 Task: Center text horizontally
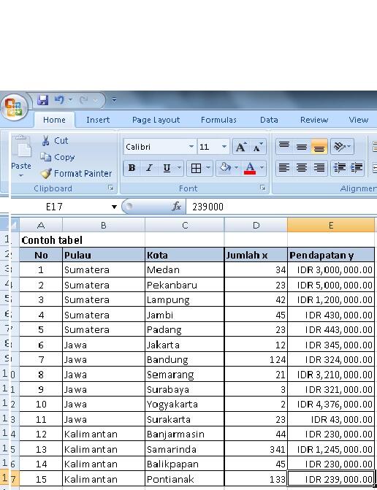[302, 168]
